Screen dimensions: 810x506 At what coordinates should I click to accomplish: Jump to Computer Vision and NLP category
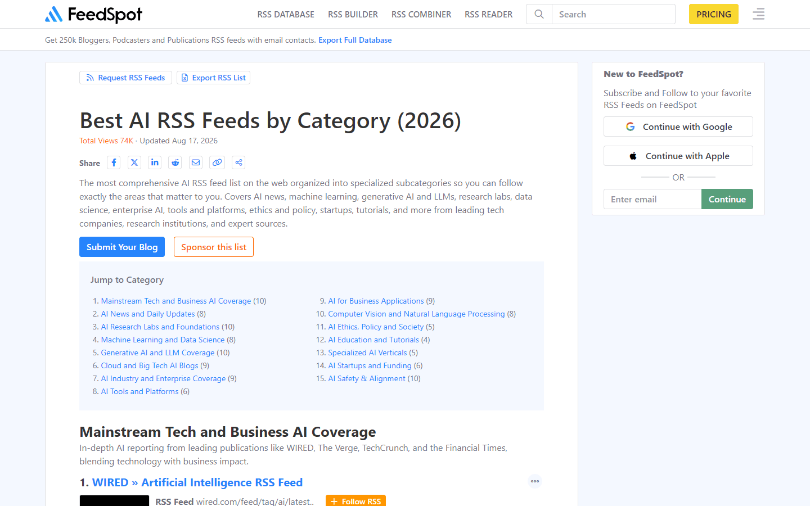point(416,314)
